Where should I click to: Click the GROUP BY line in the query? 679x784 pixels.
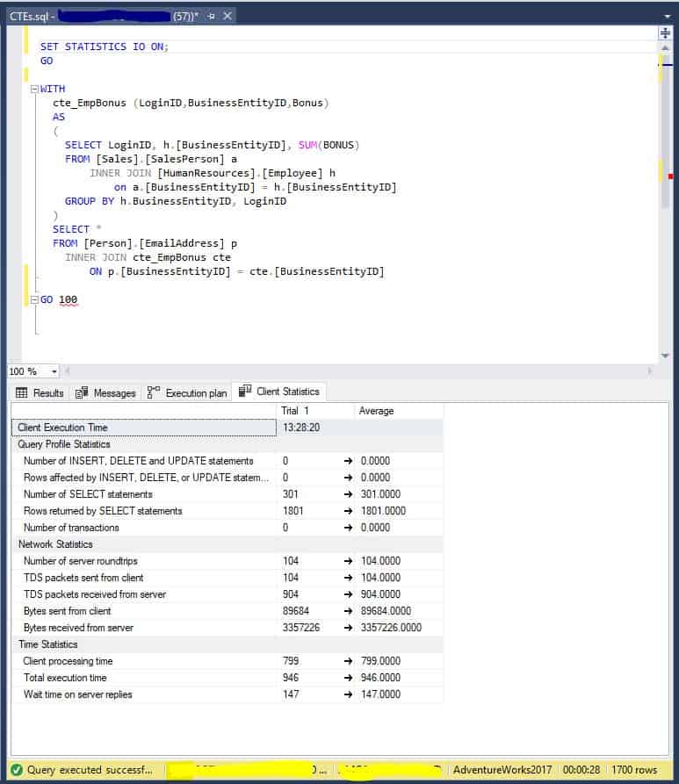176,201
